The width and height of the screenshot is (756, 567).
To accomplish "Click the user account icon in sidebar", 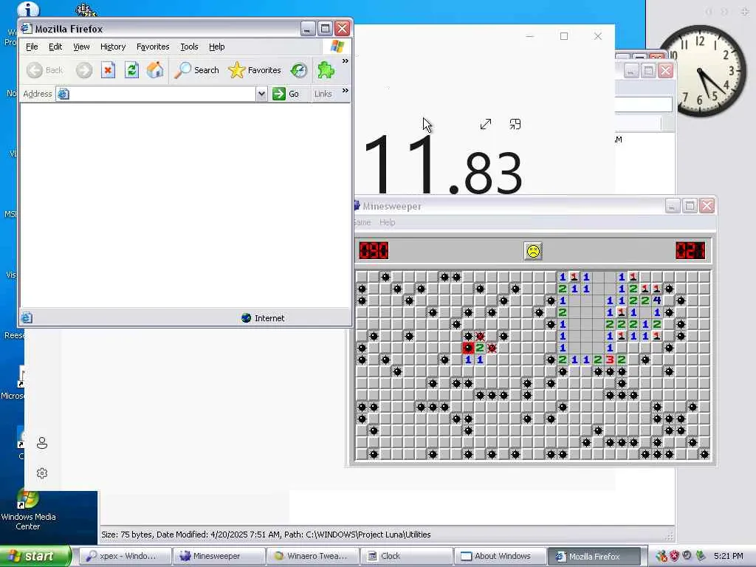I will point(42,443).
